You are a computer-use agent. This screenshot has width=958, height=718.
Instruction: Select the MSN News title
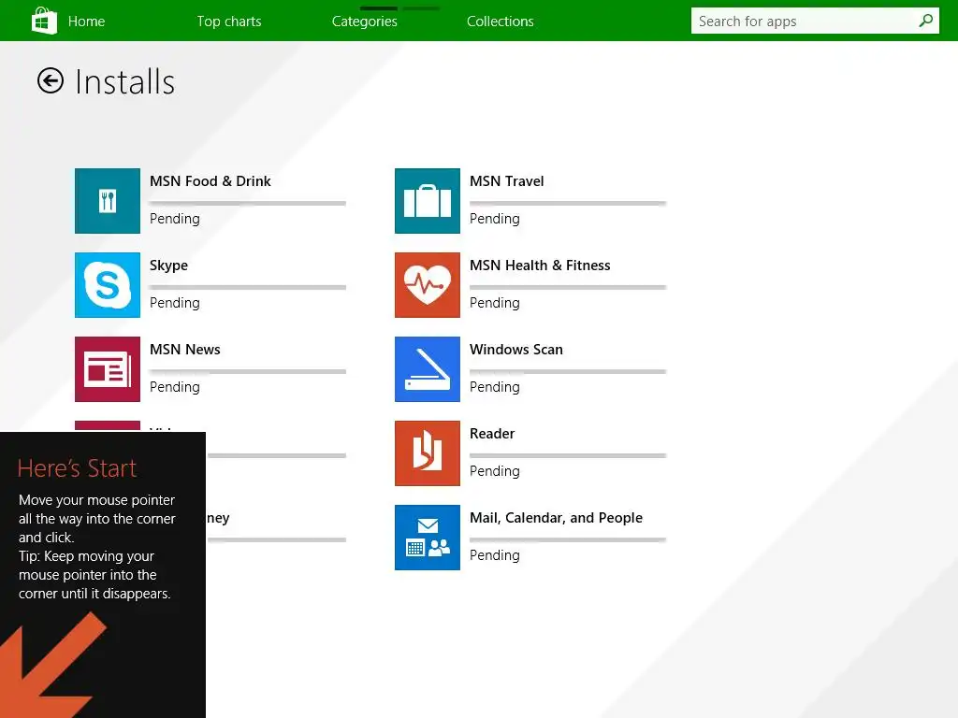pyautogui.click(x=184, y=350)
